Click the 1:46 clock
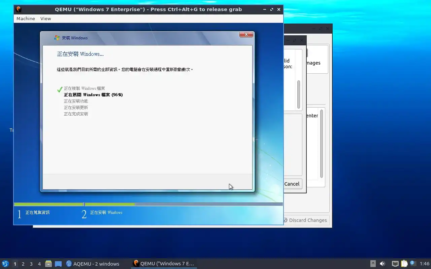This screenshot has height=269, width=431. point(424,264)
